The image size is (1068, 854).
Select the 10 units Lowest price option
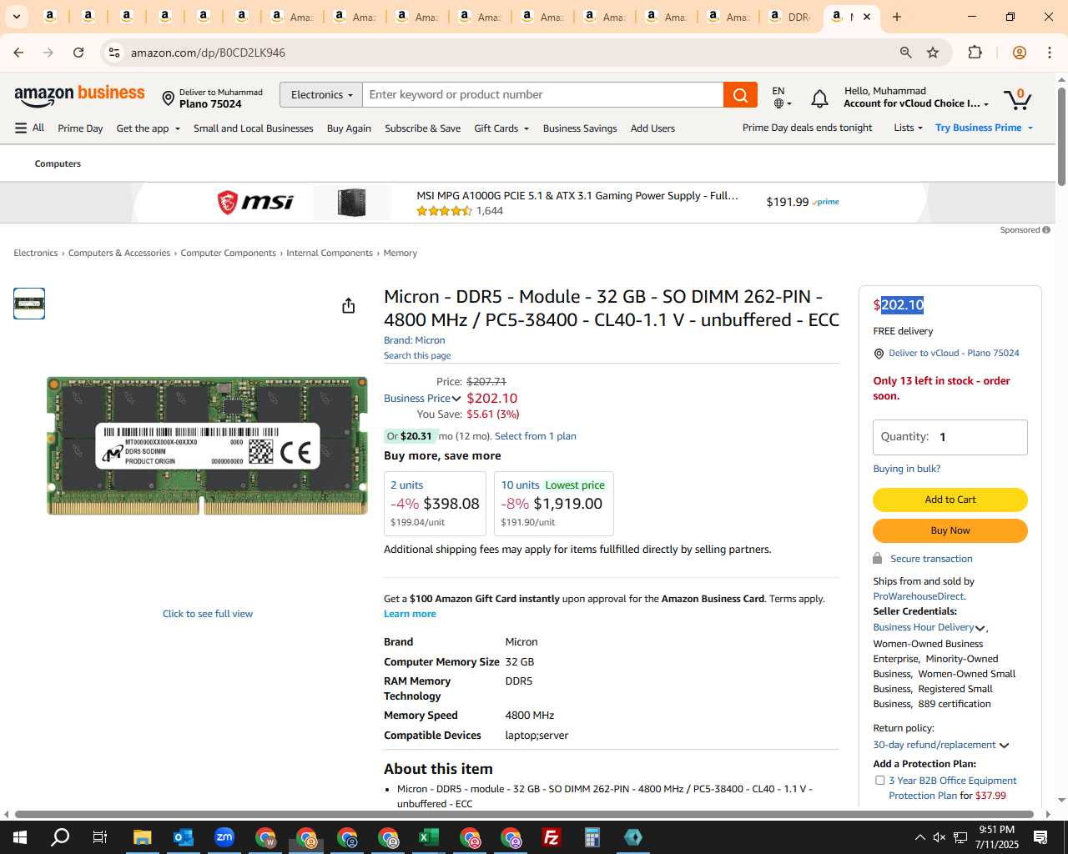pos(554,504)
